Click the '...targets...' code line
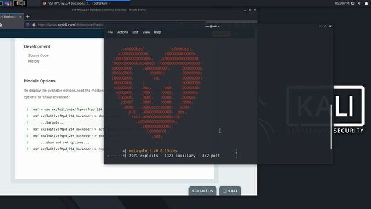 (53, 122)
